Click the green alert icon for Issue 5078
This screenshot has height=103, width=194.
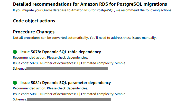coord(15,52)
